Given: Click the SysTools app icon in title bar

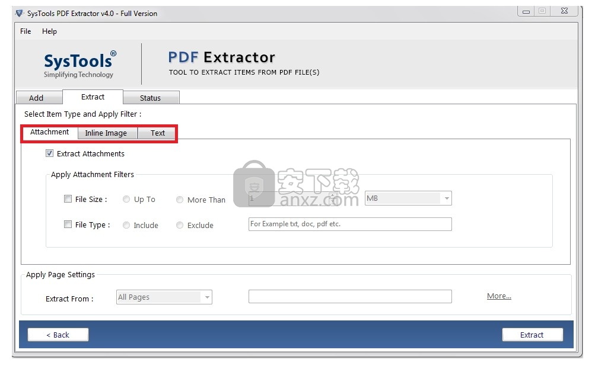Looking at the screenshot, I should click(19, 13).
